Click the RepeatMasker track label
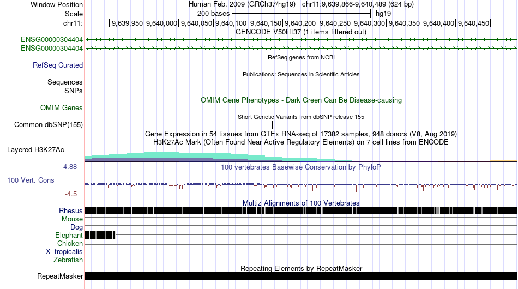This screenshot has width=518, height=289. point(60,276)
